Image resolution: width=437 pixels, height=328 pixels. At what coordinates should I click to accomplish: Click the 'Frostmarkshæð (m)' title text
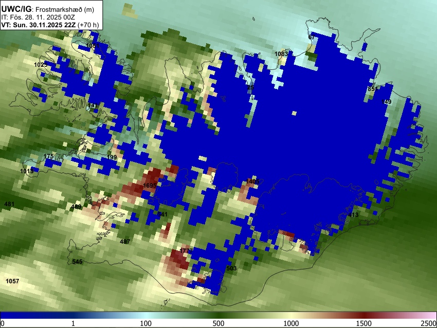(x=65, y=9)
